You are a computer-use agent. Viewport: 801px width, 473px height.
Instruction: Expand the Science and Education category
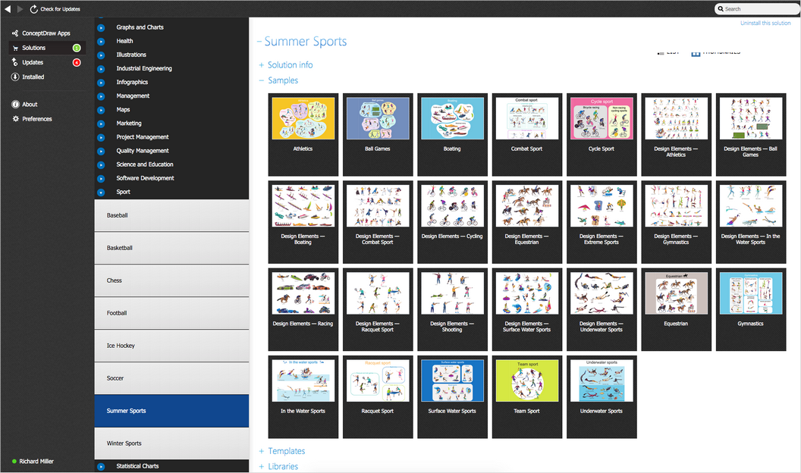(101, 165)
